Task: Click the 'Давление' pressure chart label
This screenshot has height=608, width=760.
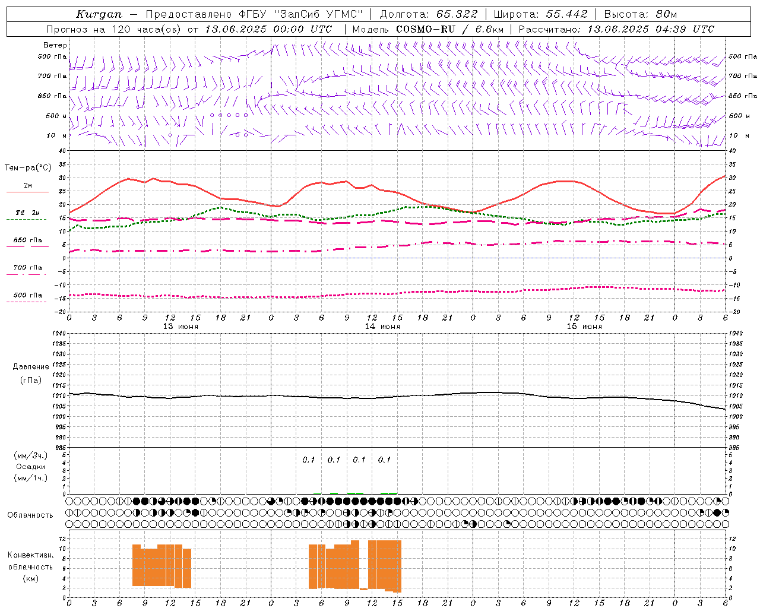Action: [31, 367]
